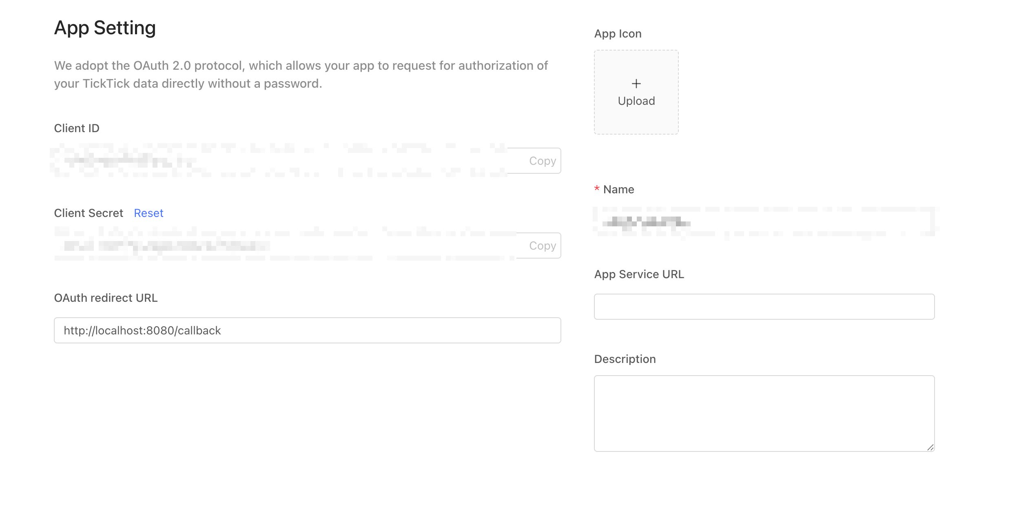Click the required Name label
Image resolution: width=1019 pixels, height=522 pixels.
pyautogui.click(x=618, y=189)
